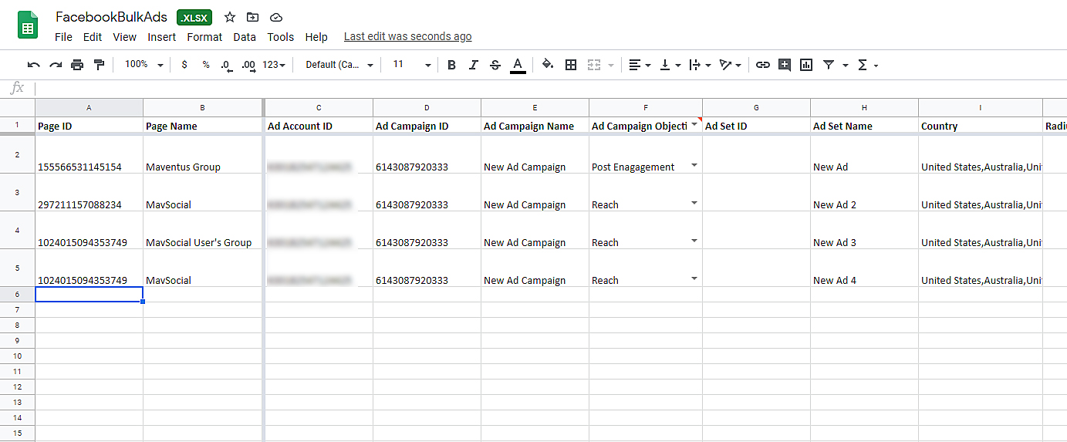Click into the formula bar
The height and width of the screenshot is (442, 1067).
[551, 88]
